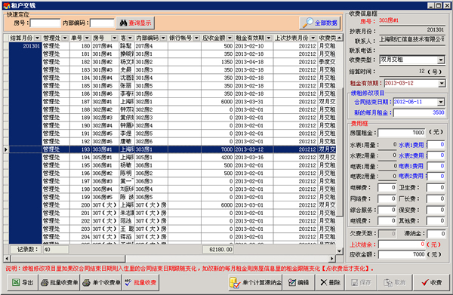Viewport: 453px width, 295px height.
Task: Select row 187 for room 302房#1
Action: [x=172, y=102]
